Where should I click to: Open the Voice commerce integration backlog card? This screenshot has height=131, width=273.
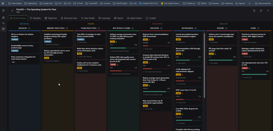tap(25, 59)
